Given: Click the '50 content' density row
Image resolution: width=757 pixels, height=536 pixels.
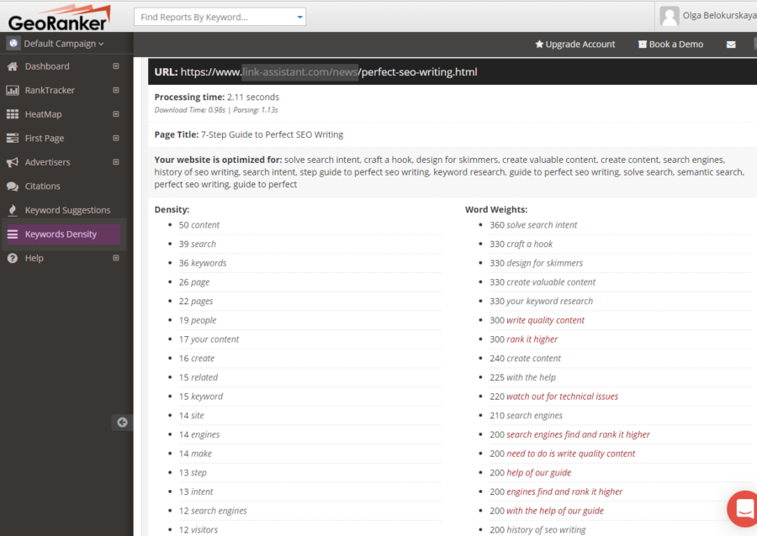Looking at the screenshot, I should click(310, 225).
